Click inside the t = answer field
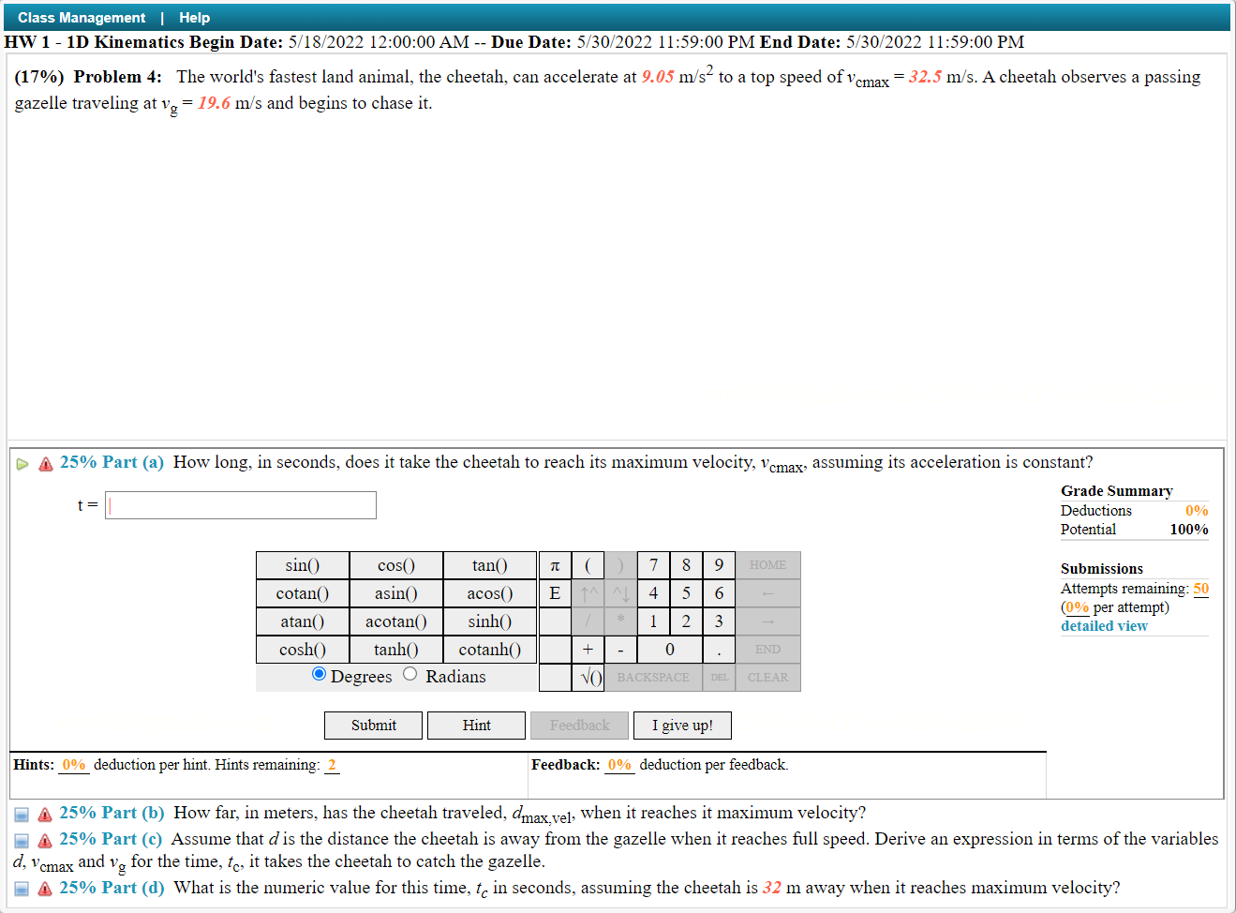This screenshot has width=1236, height=913. tap(239, 504)
